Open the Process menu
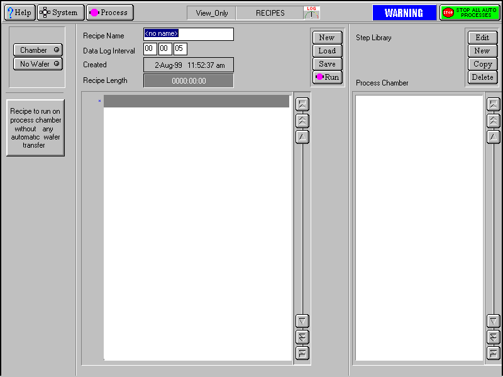Viewport: 503px width, 377px height. [x=109, y=13]
